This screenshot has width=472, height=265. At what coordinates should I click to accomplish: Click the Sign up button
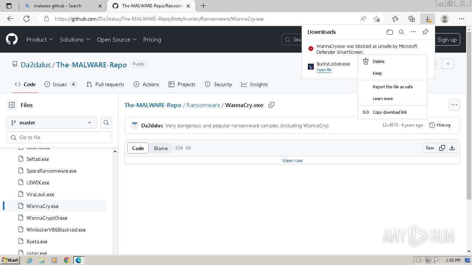pos(447,39)
